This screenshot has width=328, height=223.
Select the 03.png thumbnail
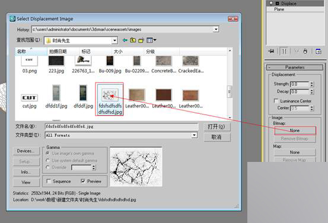pyautogui.click(x=30, y=61)
